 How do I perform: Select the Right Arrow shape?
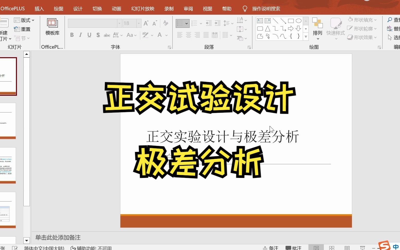point(291,29)
